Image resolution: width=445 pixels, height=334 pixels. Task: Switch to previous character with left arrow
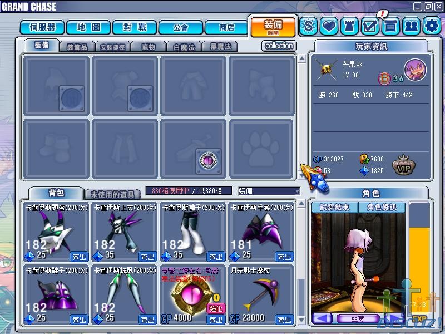[x=322, y=318]
